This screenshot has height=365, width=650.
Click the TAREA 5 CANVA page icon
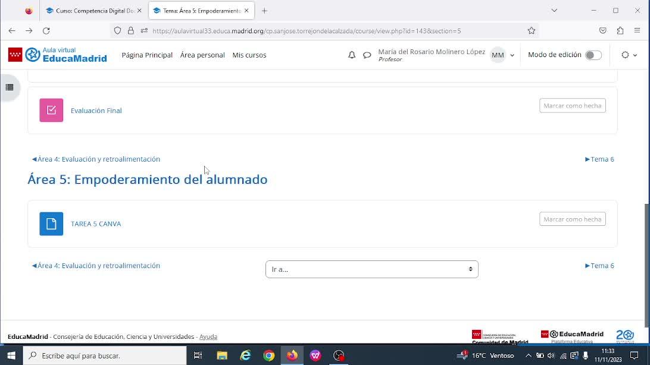(x=51, y=224)
